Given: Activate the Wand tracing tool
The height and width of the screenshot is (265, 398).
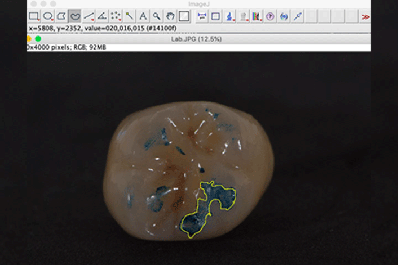Looking at the screenshot, I should point(130,16).
